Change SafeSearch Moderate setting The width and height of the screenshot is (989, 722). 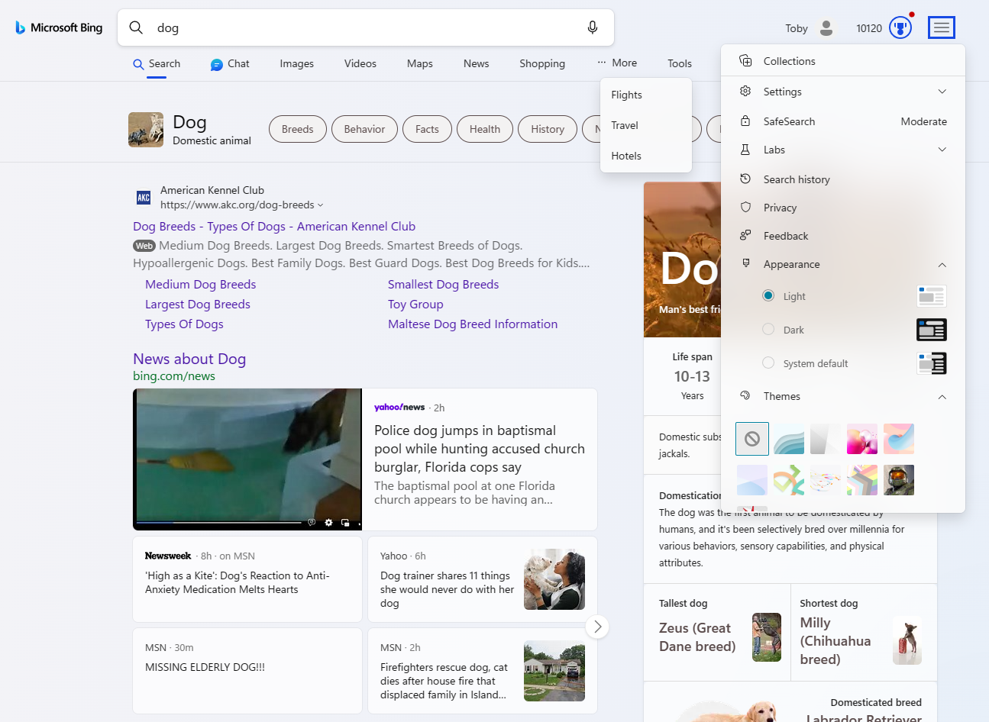(923, 121)
